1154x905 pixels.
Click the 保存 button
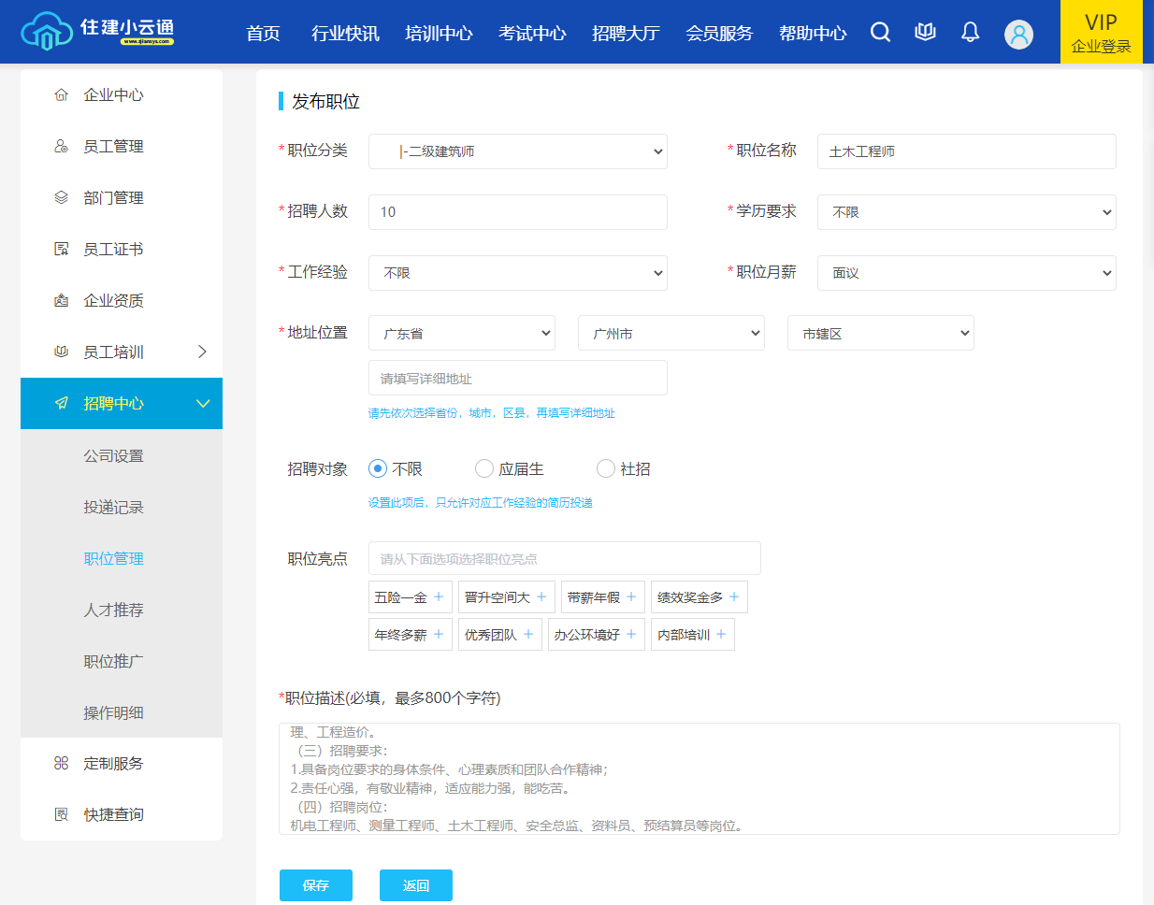[315, 885]
